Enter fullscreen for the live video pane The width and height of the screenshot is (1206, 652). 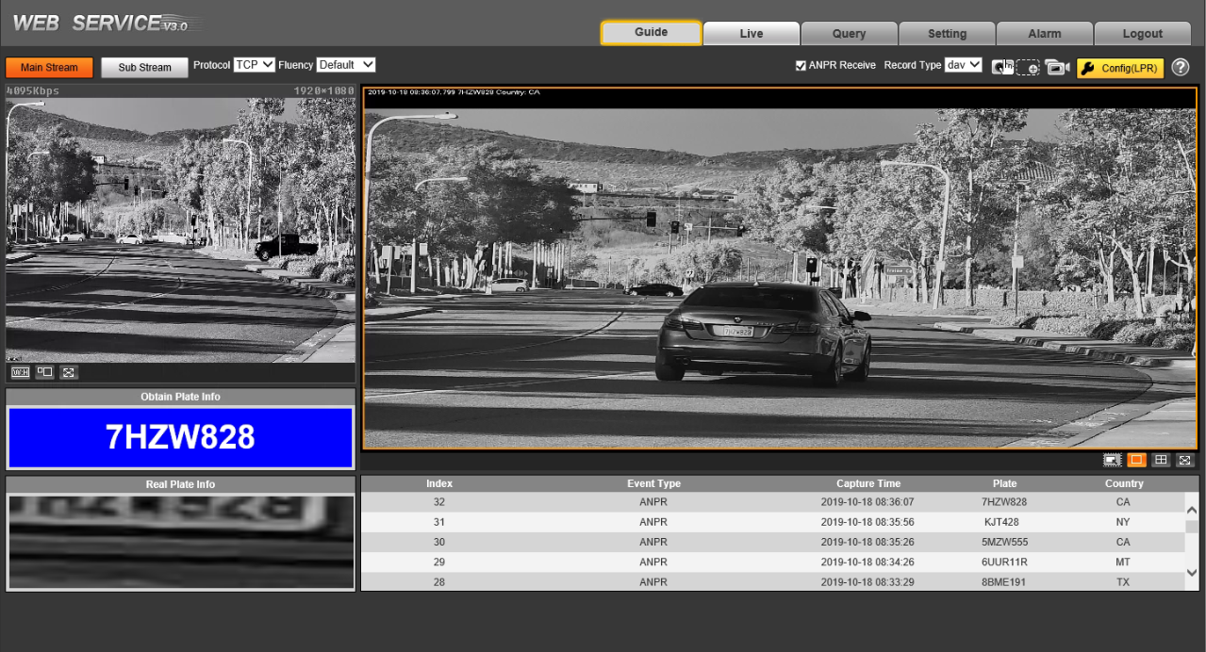click(69, 372)
